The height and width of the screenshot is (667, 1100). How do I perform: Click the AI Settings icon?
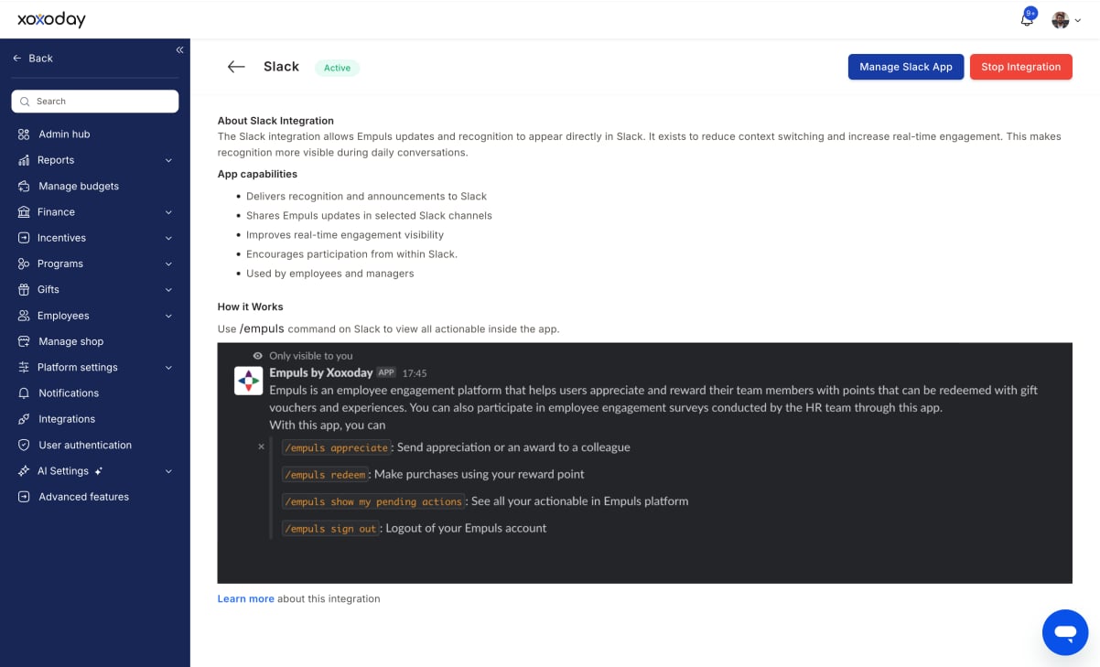(x=24, y=471)
